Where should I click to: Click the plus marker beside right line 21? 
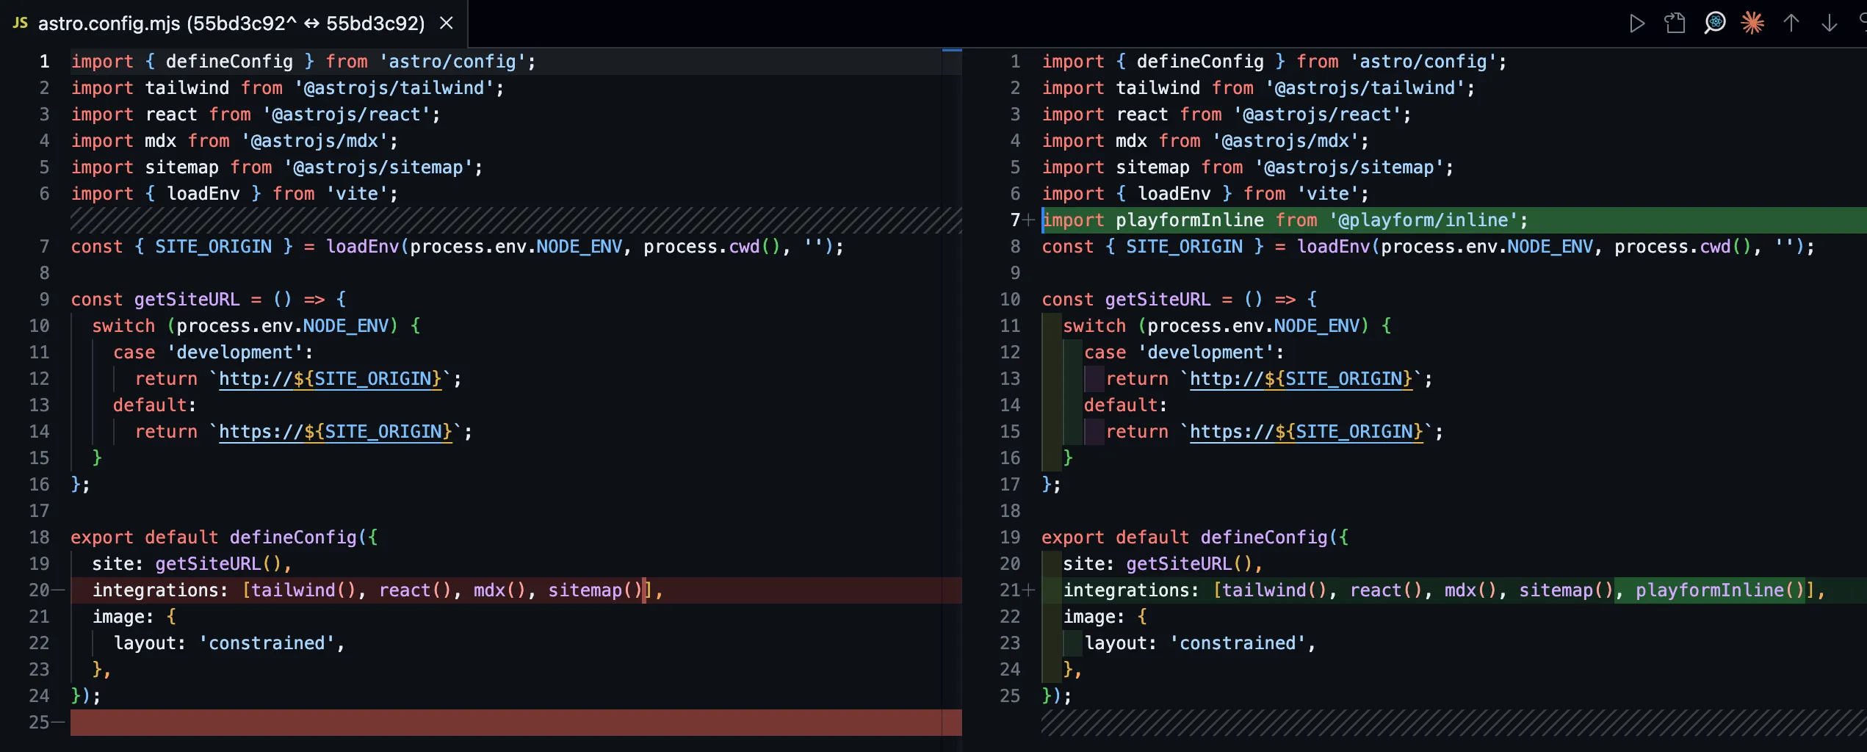coord(1029,590)
